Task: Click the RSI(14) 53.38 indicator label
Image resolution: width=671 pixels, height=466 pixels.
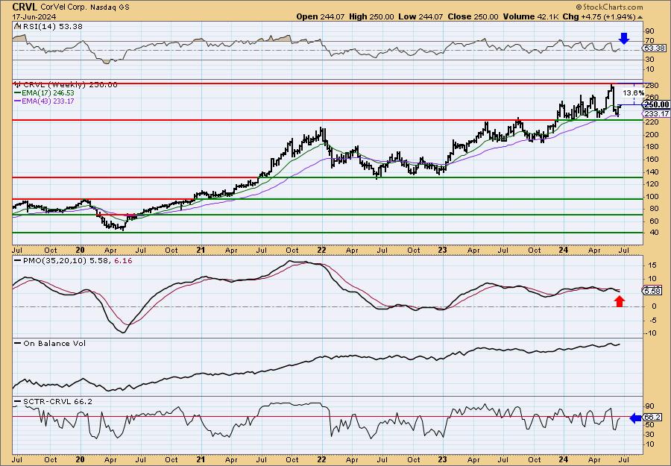Action: (x=53, y=27)
